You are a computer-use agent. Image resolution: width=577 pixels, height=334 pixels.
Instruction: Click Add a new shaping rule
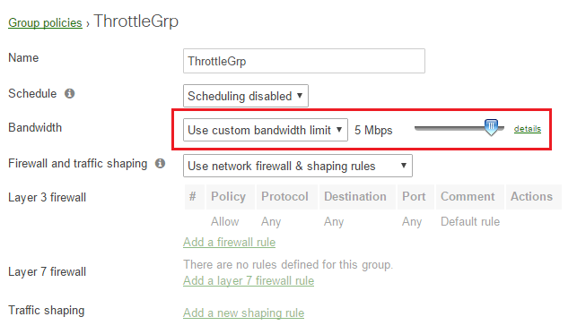(243, 313)
